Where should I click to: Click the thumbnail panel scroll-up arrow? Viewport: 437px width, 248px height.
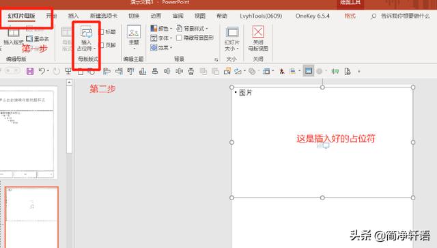point(69,82)
